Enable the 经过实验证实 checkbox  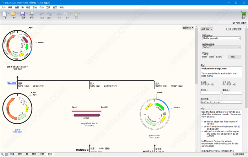click(228, 29)
